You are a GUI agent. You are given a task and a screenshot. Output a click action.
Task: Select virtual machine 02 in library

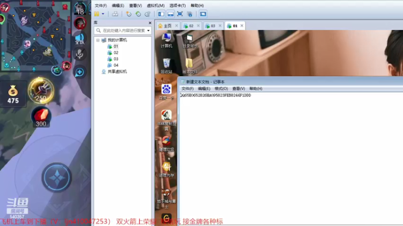point(116,53)
